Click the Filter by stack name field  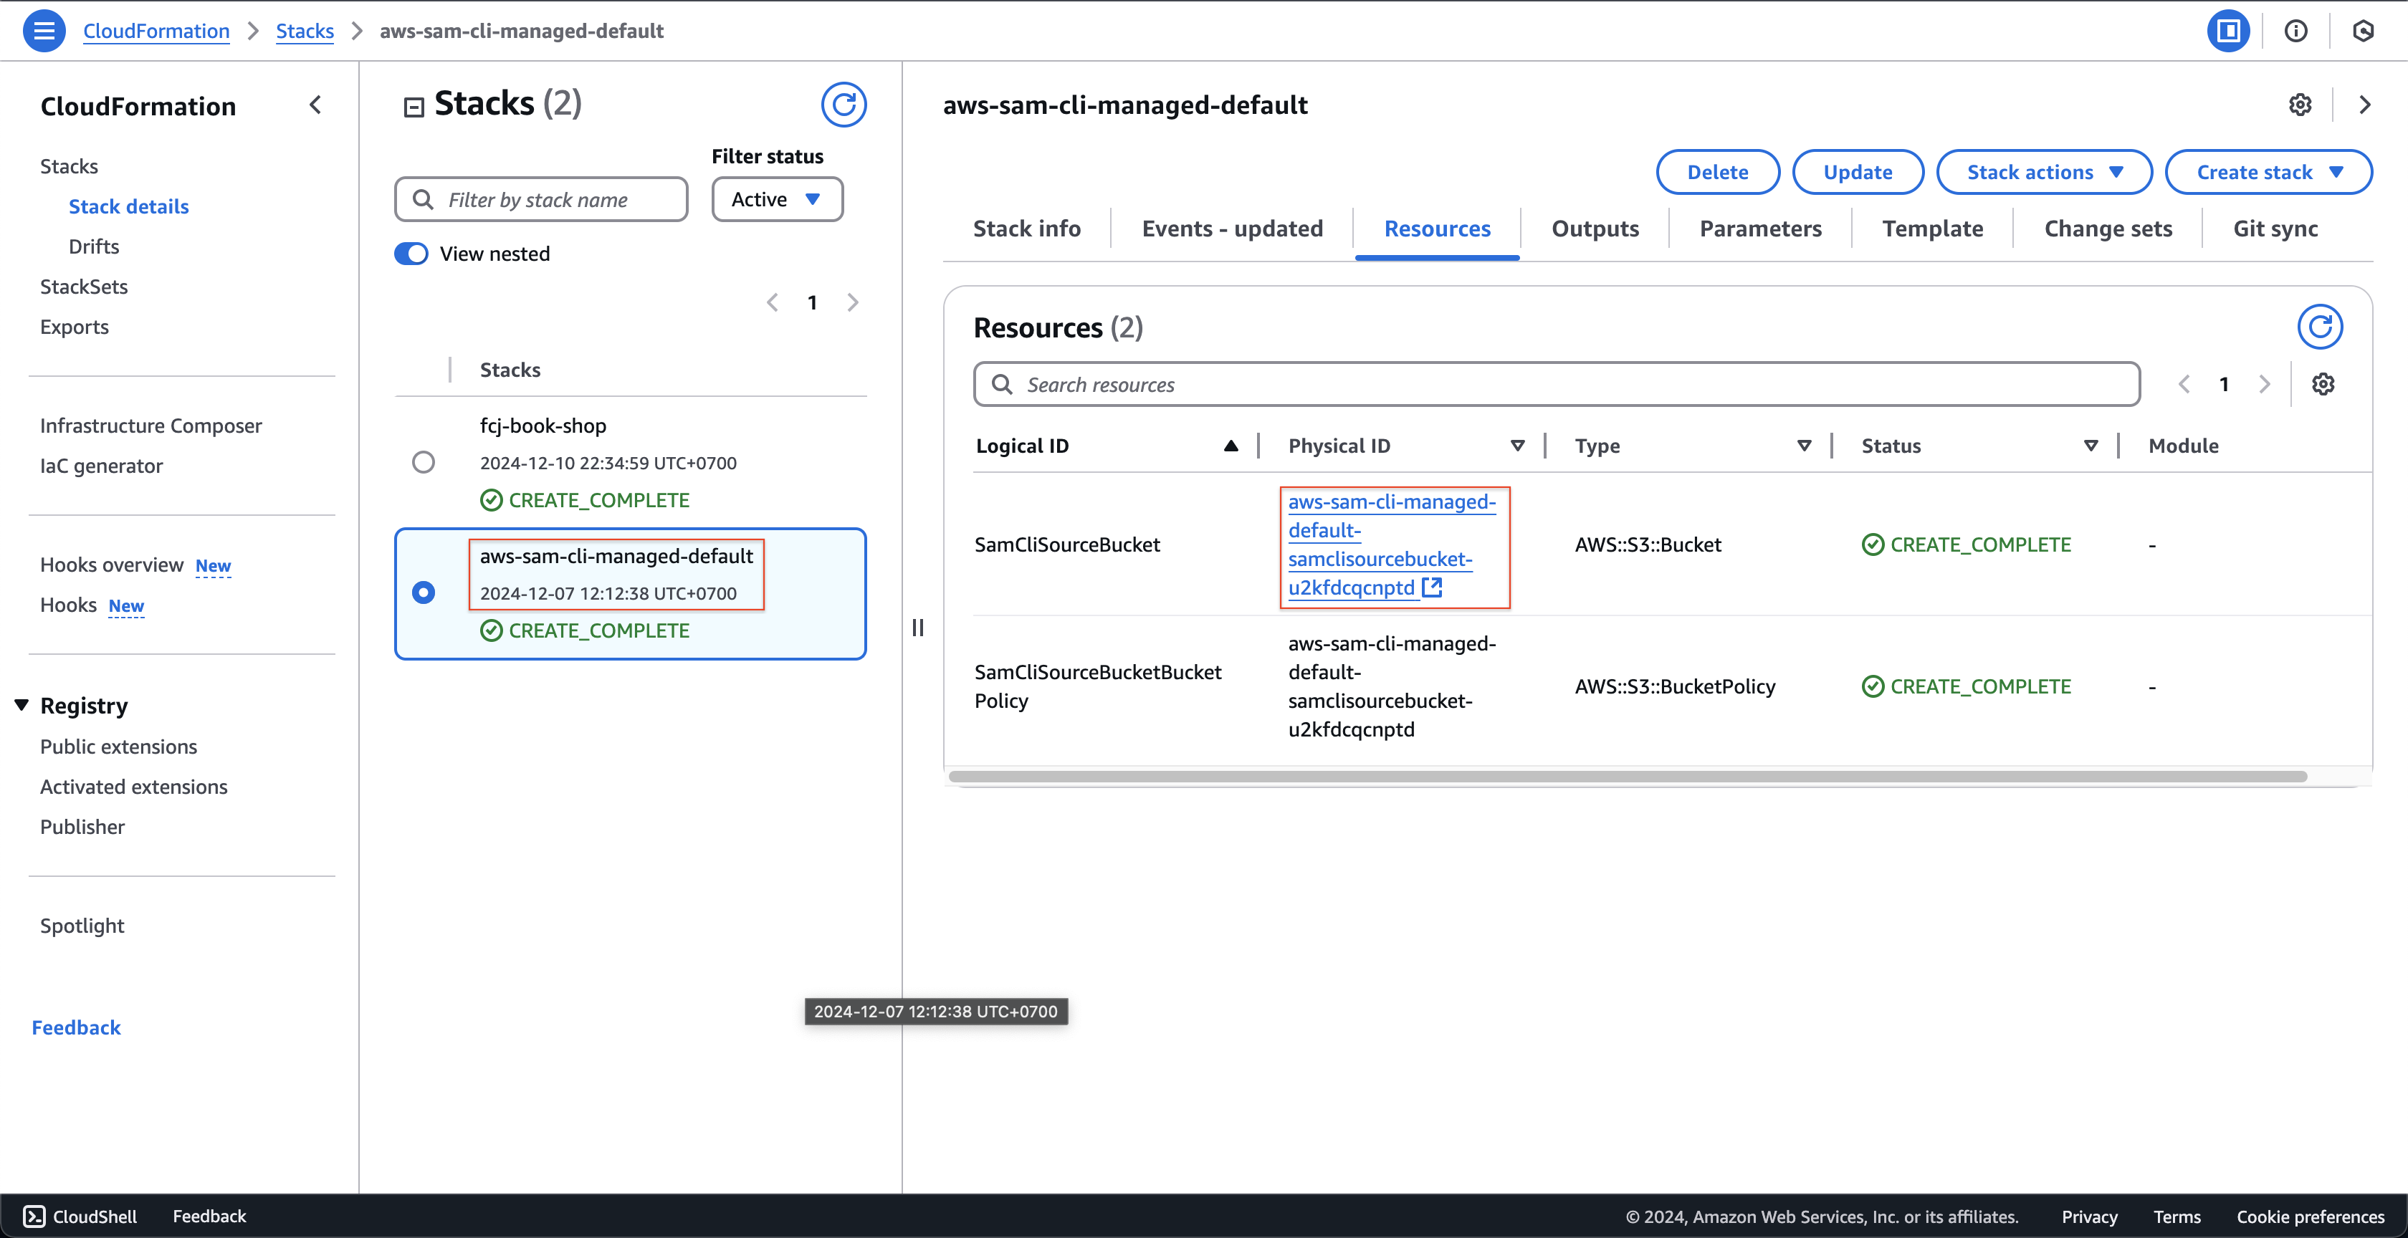pos(541,200)
